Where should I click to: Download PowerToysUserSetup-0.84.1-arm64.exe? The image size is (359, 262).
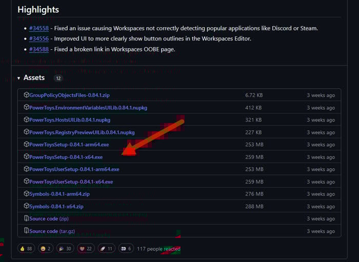(x=74, y=169)
